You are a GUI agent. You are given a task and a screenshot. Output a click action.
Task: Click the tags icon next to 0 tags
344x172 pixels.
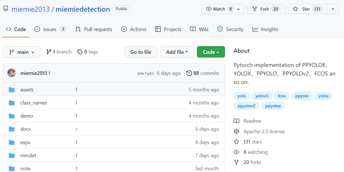80,52
